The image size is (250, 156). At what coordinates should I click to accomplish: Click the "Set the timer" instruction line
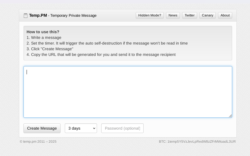[107, 43]
